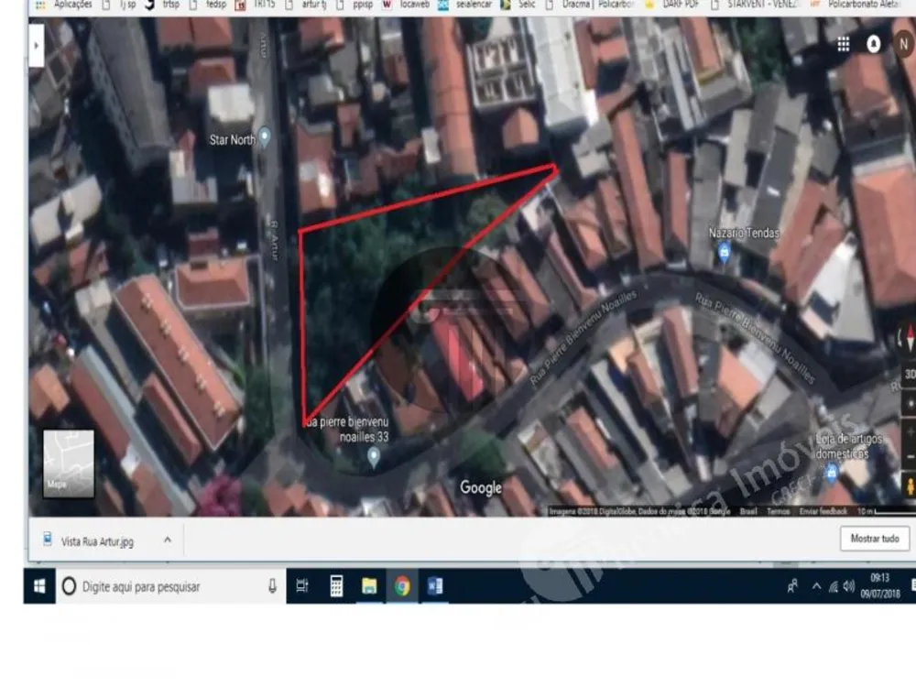The height and width of the screenshot is (687, 916).
Task: Open the Google account avatar N
Action: [x=904, y=44]
